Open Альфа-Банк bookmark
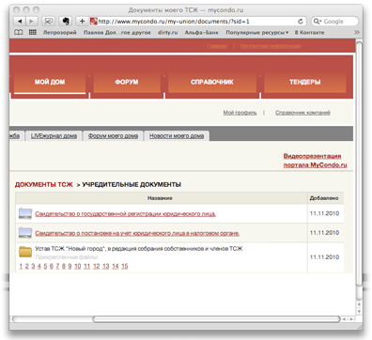The width and height of the screenshot is (372, 340). (202, 32)
